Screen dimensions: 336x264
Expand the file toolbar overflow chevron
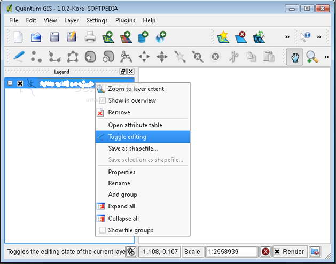pyautogui.click(x=287, y=37)
